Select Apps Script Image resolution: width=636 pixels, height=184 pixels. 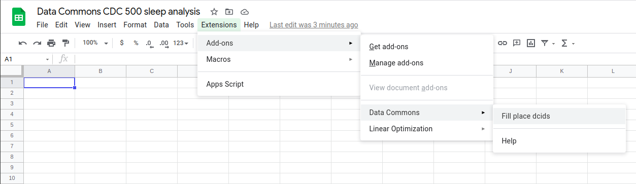coord(279,84)
